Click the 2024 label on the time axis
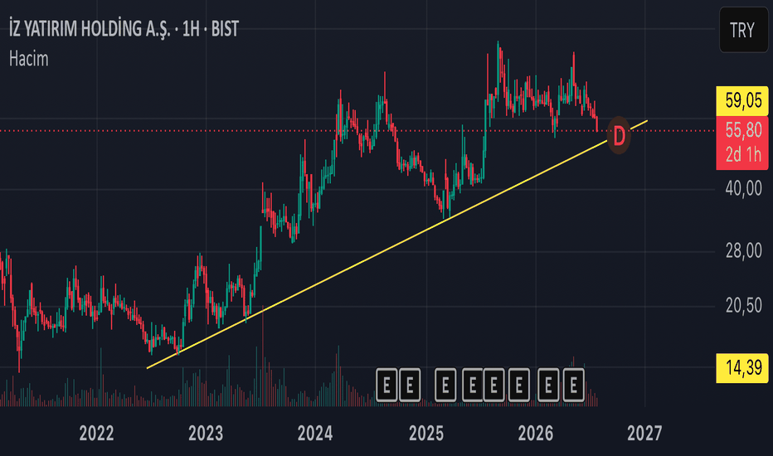The height and width of the screenshot is (456, 773). pyautogui.click(x=315, y=434)
